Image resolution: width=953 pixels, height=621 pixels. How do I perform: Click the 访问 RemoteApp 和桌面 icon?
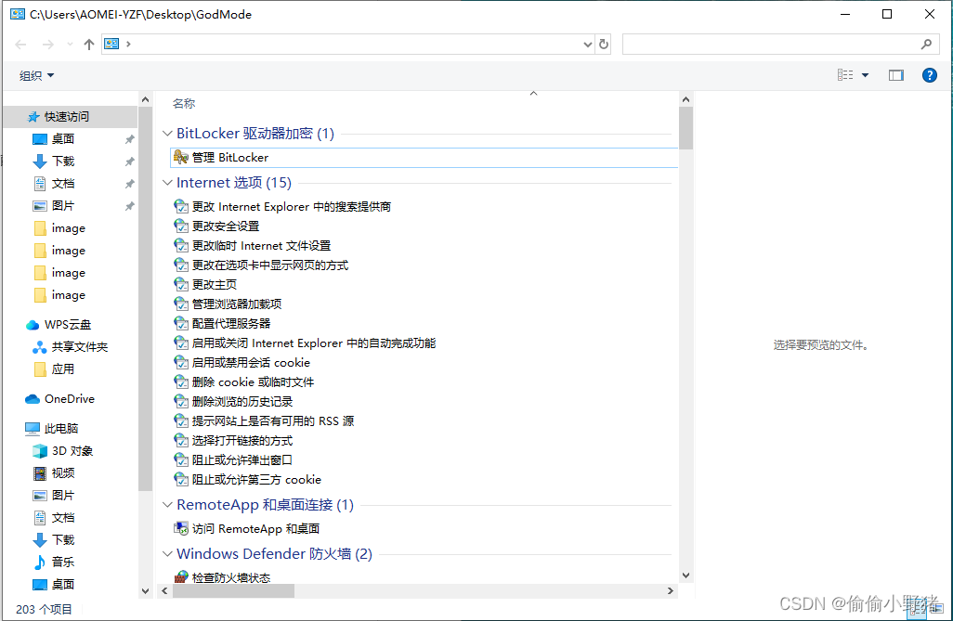point(181,529)
